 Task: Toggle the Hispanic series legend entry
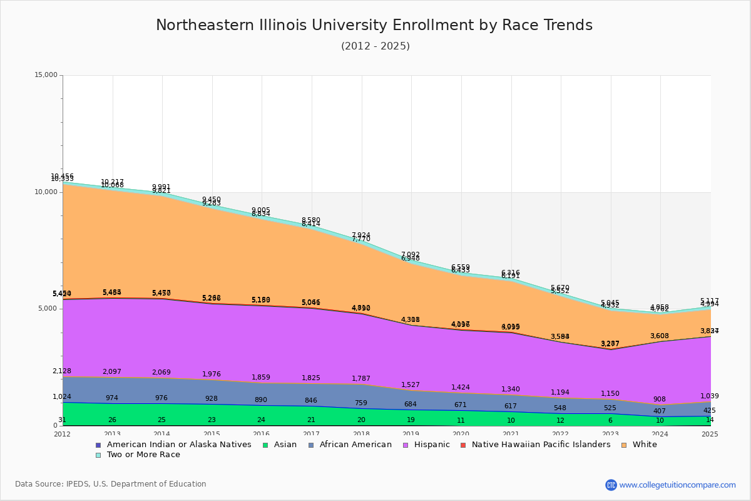pyautogui.click(x=426, y=445)
